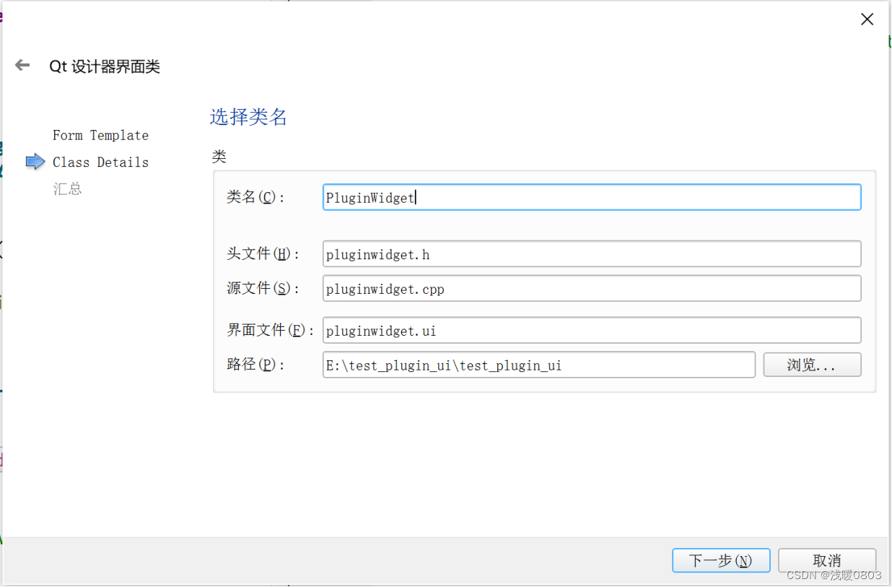Click the 头文件 field showing pluginwidget.h
Screen dimensions: 892x587
(592, 253)
